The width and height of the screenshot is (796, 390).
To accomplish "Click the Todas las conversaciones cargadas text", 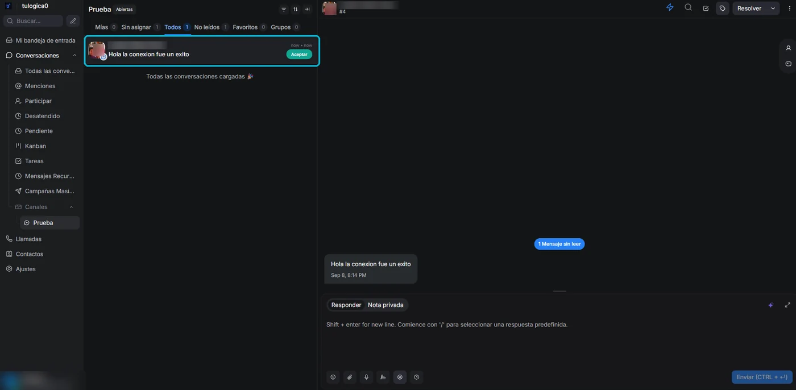I will [x=200, y=76].
